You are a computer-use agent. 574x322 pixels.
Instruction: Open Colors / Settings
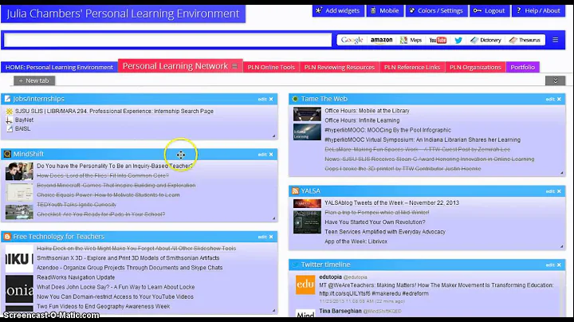click(436, 10)
